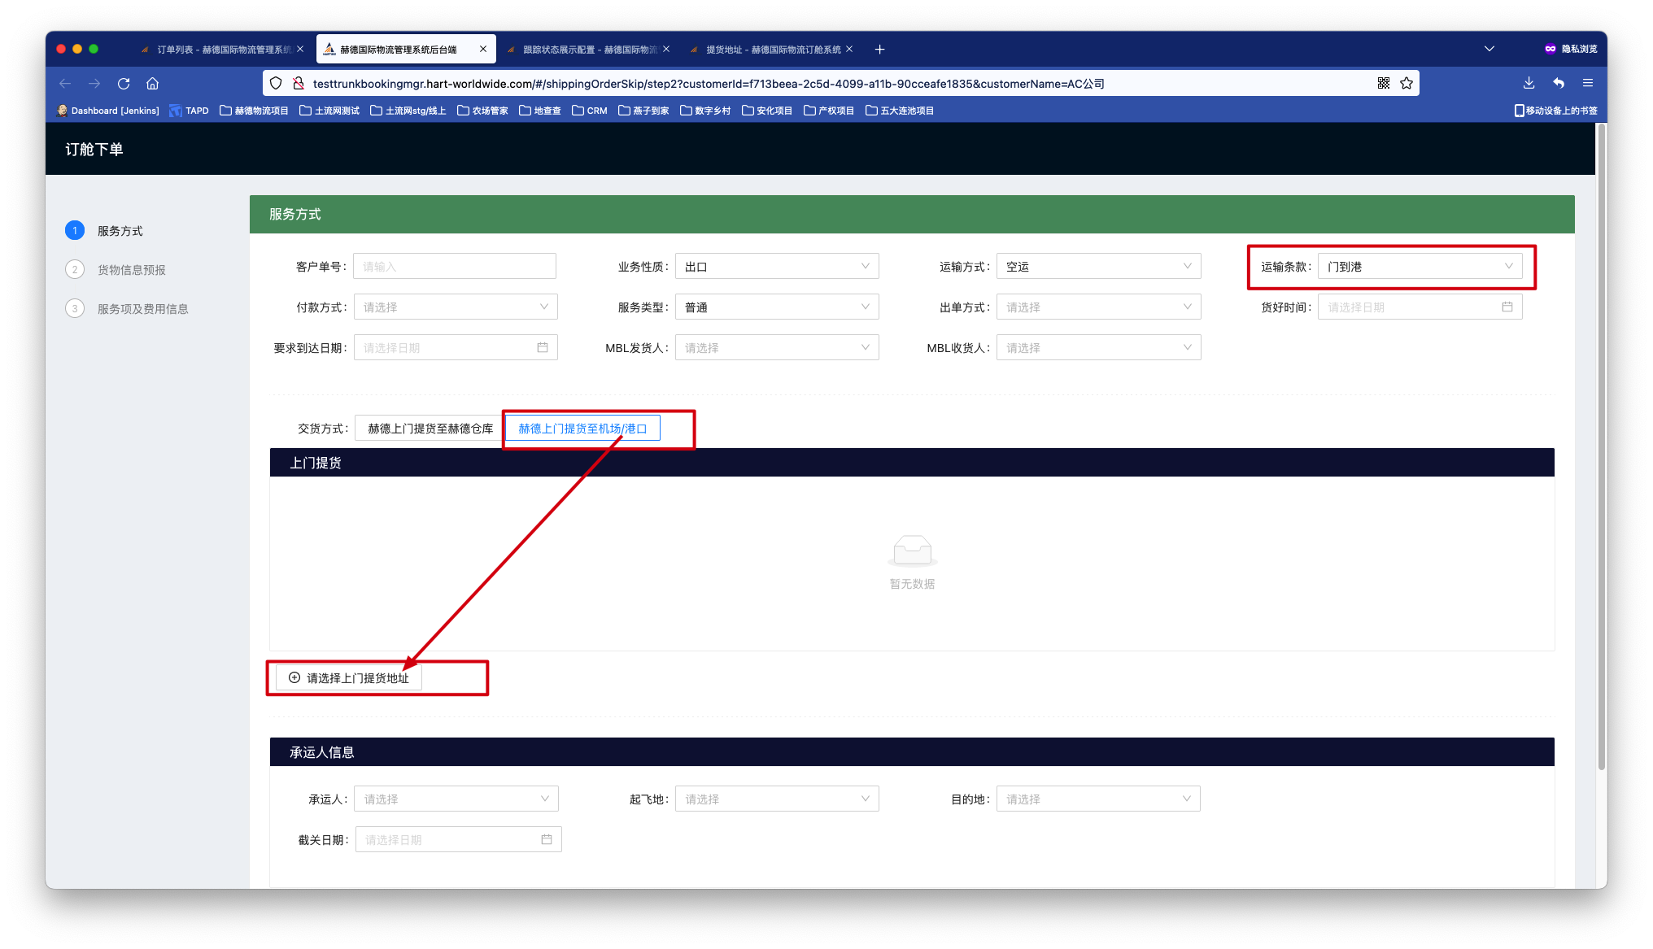Open the downloads arrow icon
Image resolution: width=1653 pixels, height=949 pixels.
(x=1529, y=83)
